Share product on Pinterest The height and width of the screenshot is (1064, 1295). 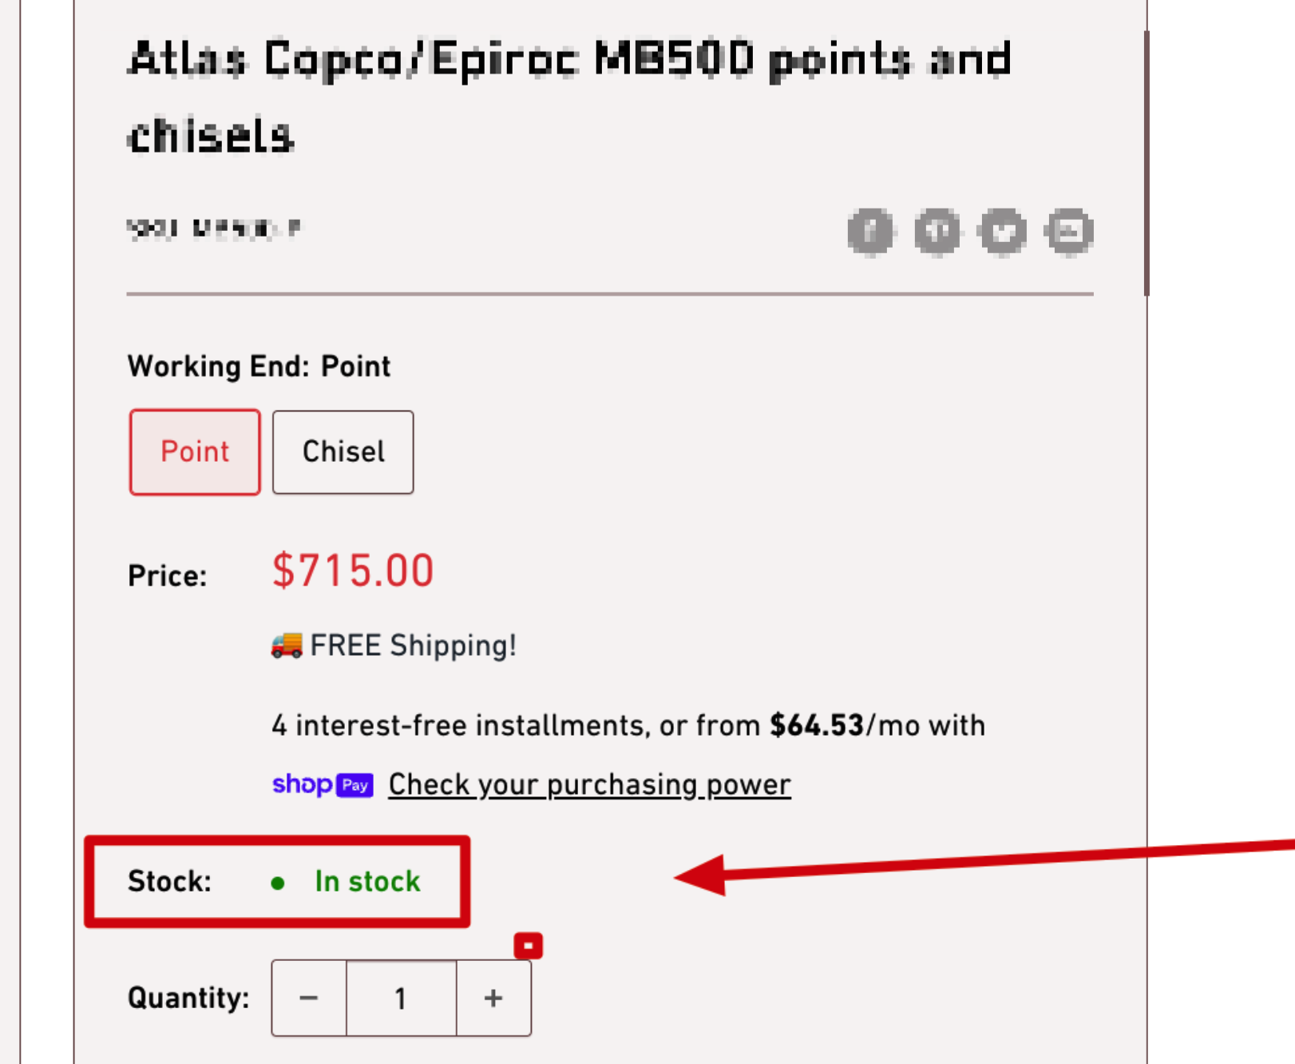937,232
